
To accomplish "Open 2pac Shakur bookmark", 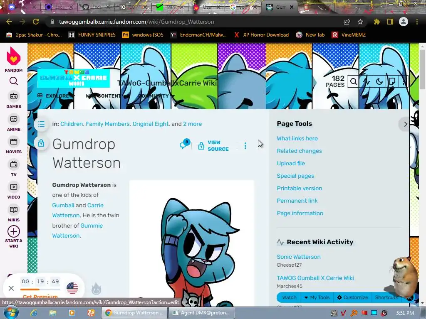I will click(35, 35).
